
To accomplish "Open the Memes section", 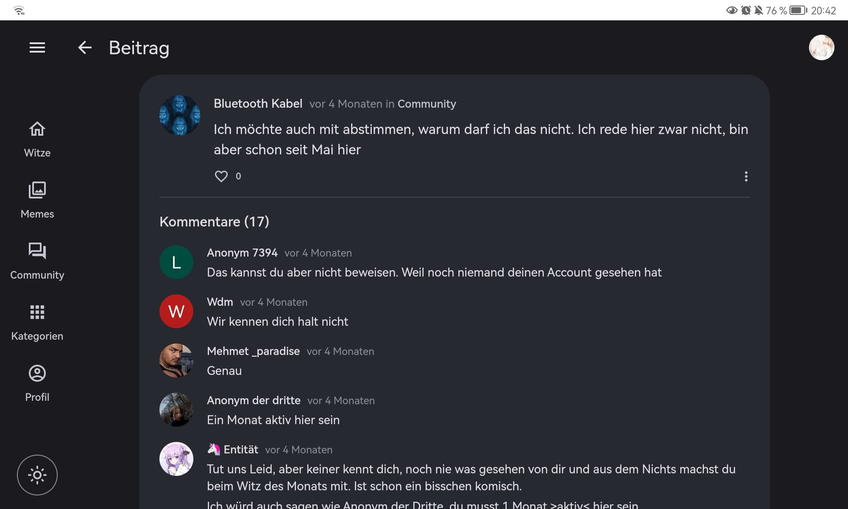I will [37, 200].
